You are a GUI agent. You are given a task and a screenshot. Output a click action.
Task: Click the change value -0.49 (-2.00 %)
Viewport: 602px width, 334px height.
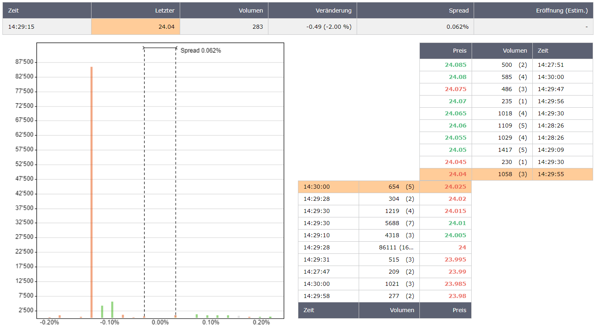coord(329,27)
